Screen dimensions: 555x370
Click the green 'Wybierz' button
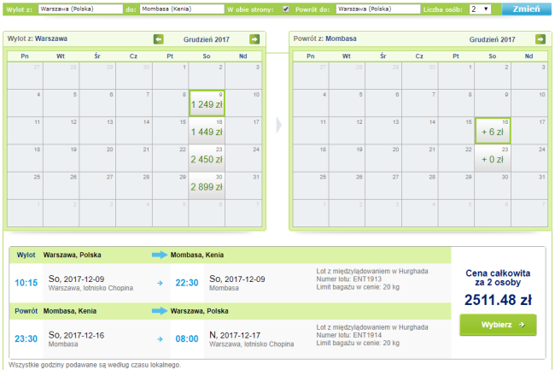point(498,325)
